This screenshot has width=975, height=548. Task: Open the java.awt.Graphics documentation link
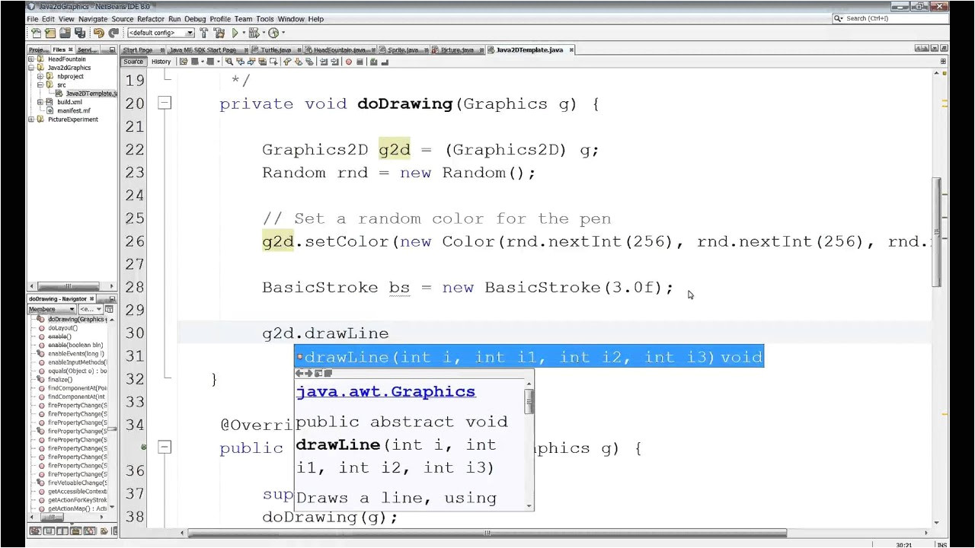(x=385, y=391)
